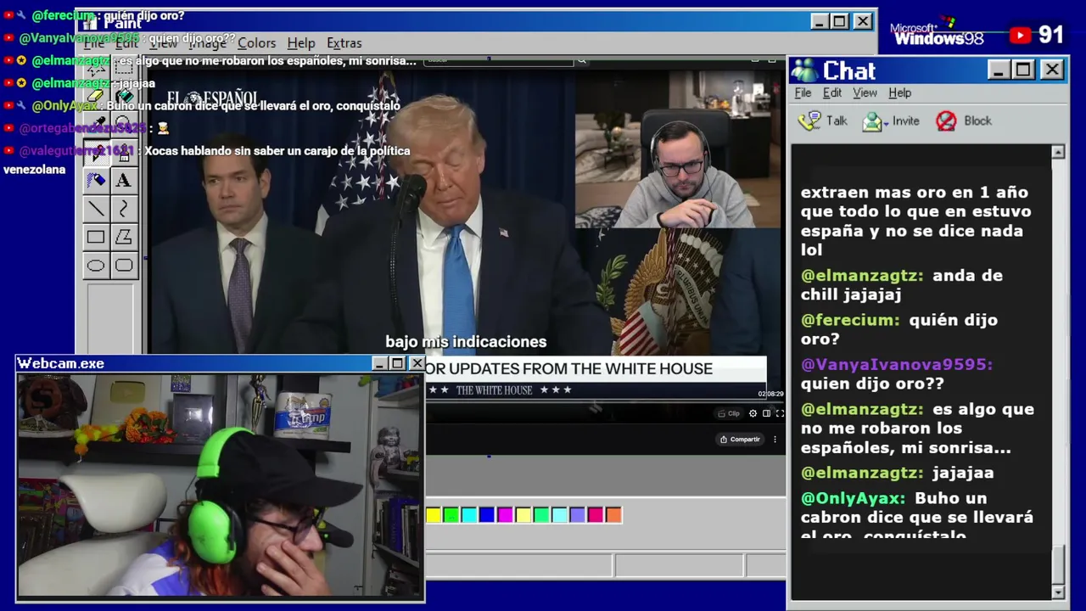Screen dimensions: 1086x611
Task: Click username @ferecium in Chat window
Action: click(850, 320)
